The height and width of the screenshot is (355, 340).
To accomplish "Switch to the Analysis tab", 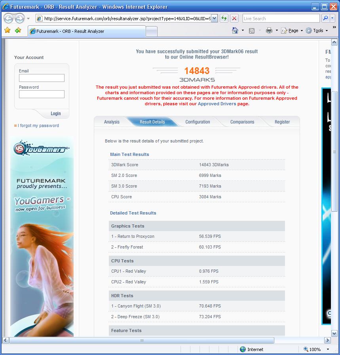I will (x=112, y=122).
